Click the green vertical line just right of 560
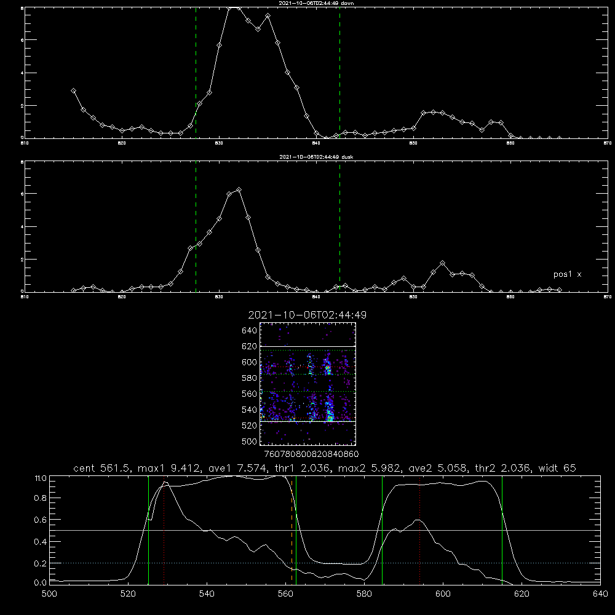615x615 pixels. pyautogui.click(x=296, y=530)
